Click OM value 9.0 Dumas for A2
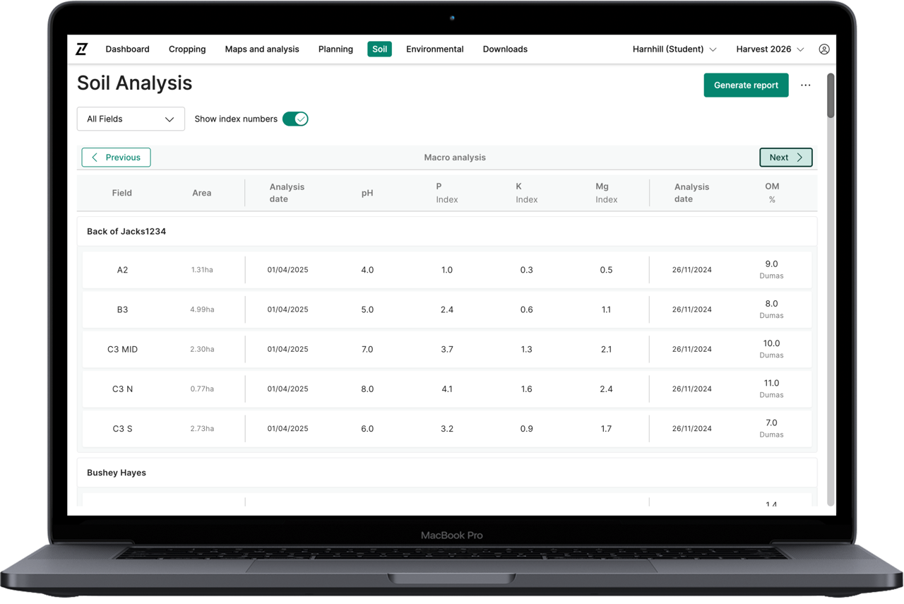Image resolution: width=904 pixels, height=604 pixels. [x=771, y=269]
